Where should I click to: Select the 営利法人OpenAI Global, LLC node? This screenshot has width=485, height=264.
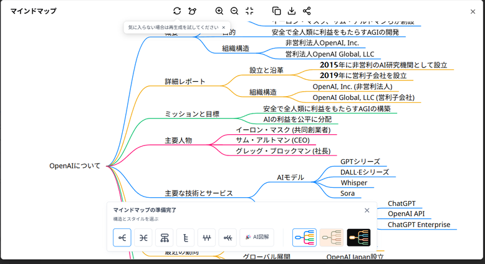pyautogui.click(x=330, y=54)
